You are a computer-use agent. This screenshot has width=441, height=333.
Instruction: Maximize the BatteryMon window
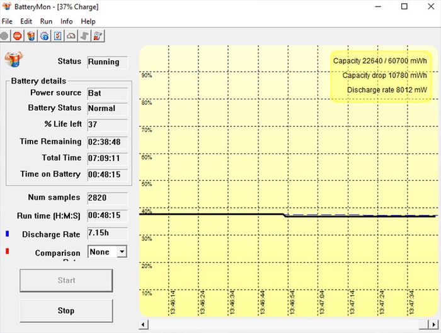tap(404, 6)
